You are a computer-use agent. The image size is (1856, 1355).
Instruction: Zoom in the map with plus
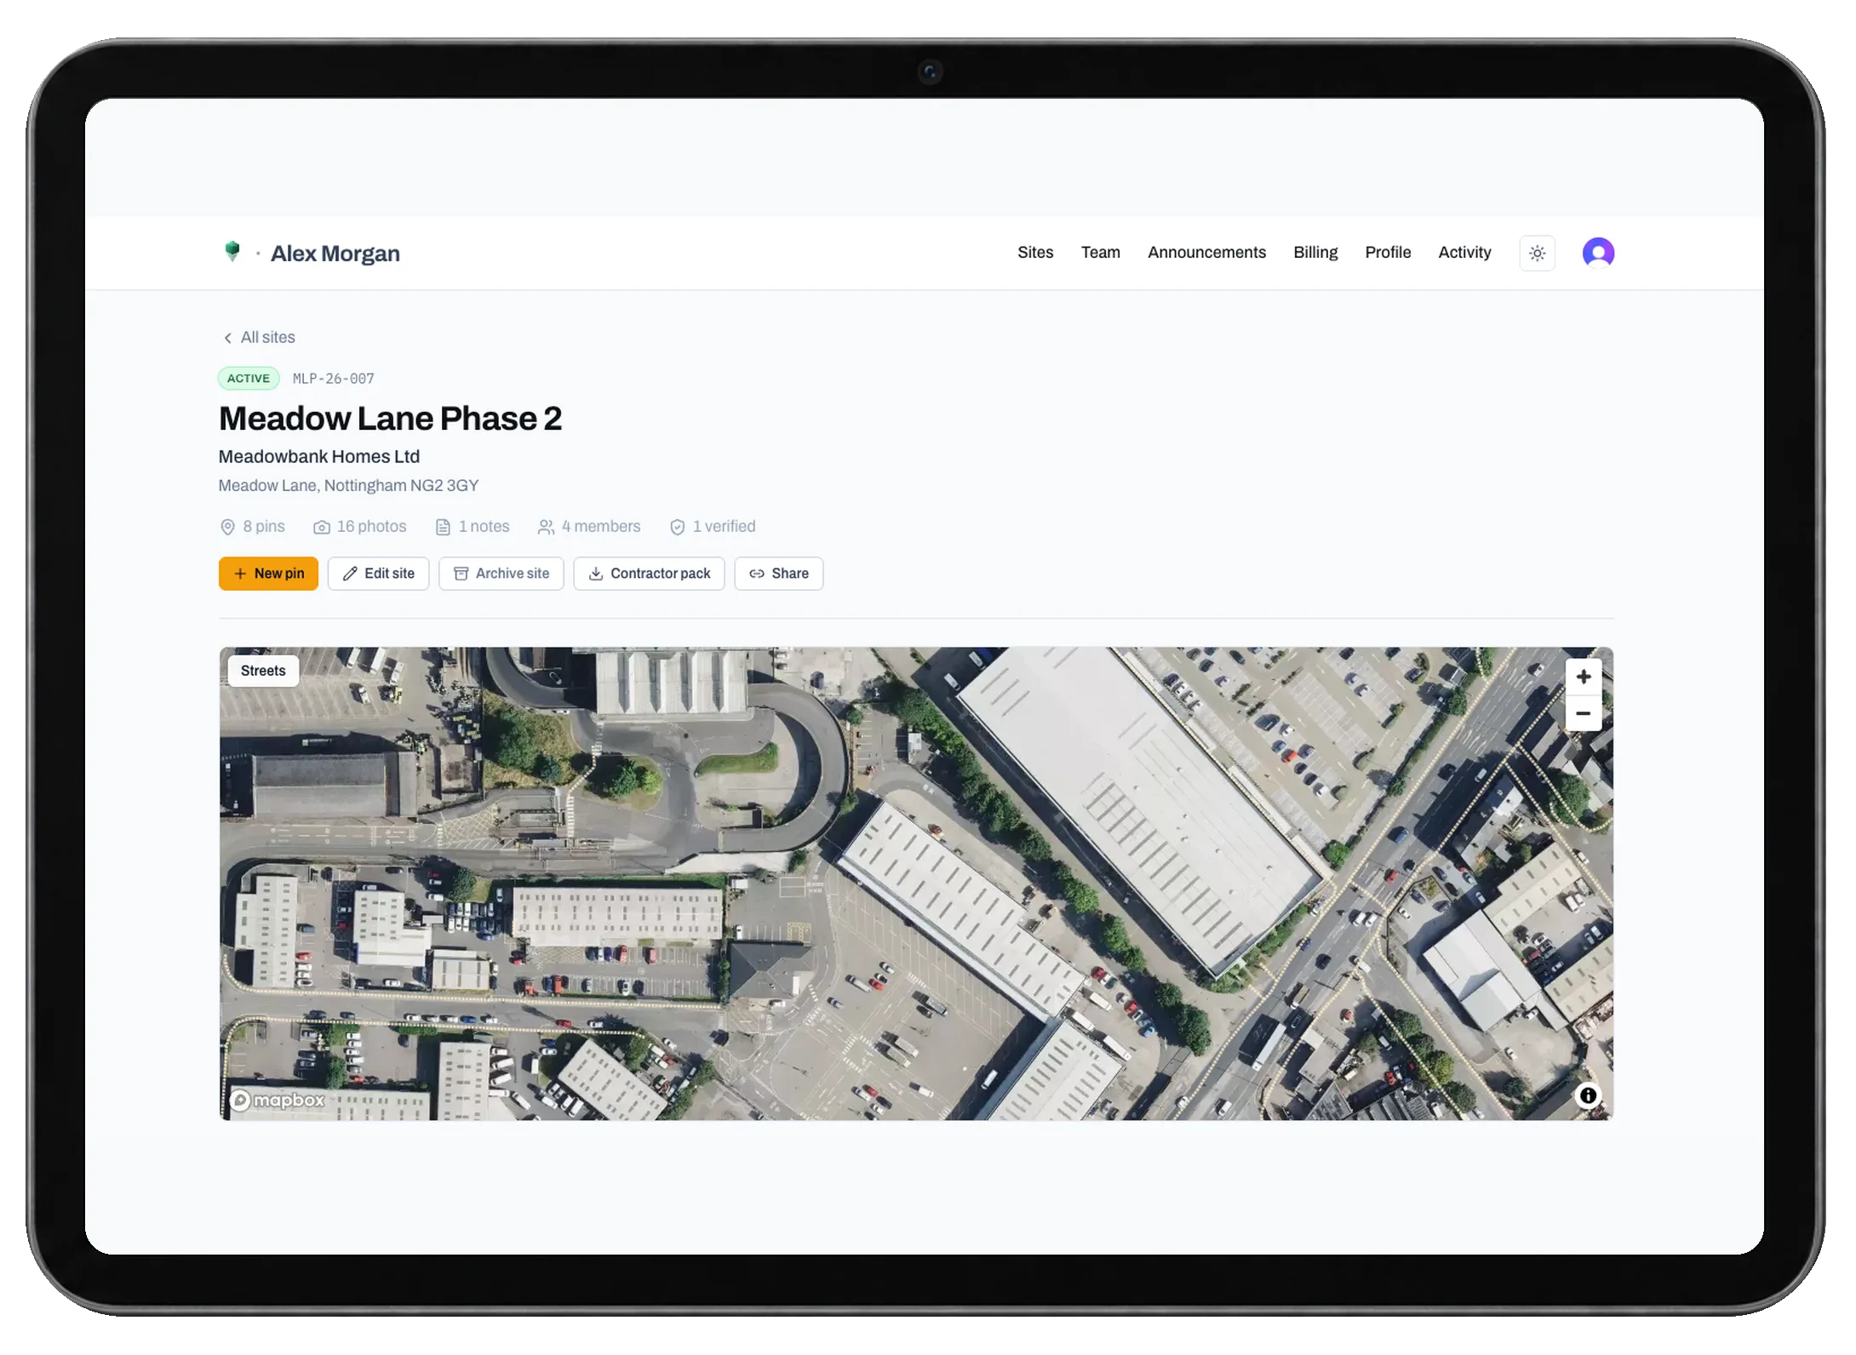click(1583, 677)
